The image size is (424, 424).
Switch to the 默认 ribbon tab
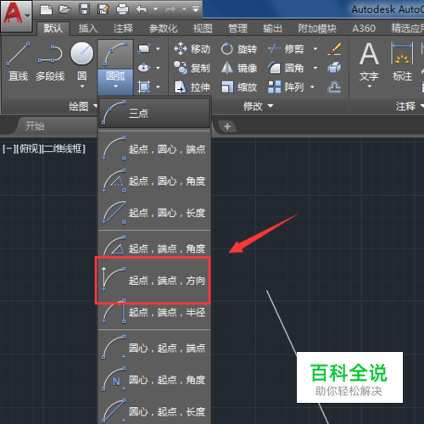53,28
